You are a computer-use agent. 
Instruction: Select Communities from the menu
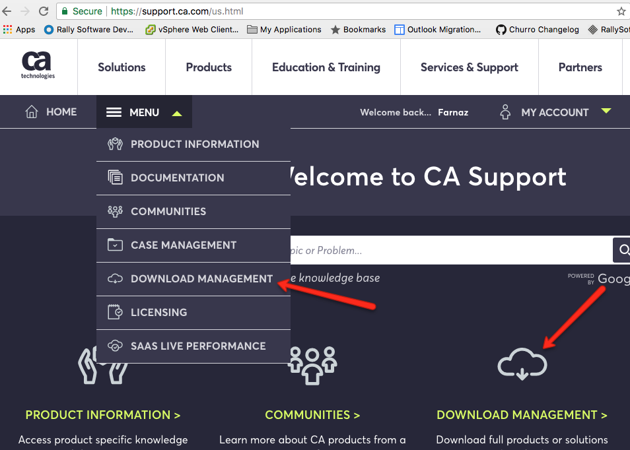click(193, 212)
